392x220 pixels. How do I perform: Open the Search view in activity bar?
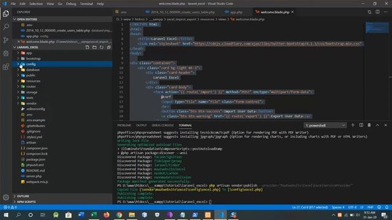point(6,27)
